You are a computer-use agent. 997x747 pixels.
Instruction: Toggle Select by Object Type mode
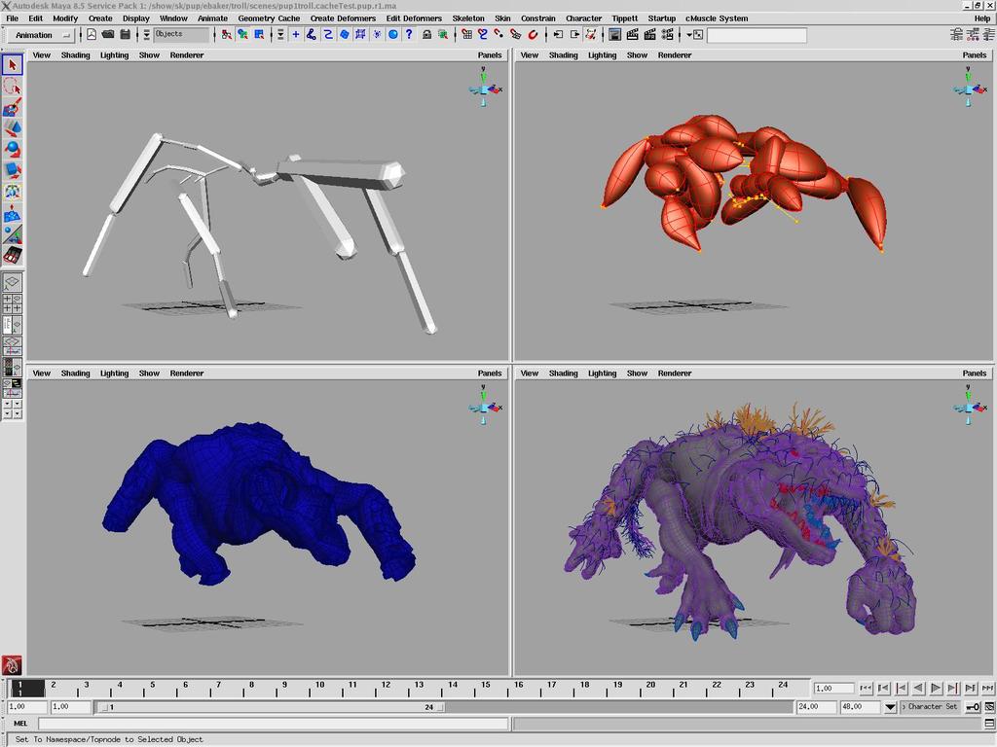pos(242,34)
